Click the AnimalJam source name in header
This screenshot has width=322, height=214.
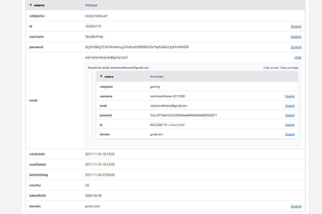(x=157, y=77)
